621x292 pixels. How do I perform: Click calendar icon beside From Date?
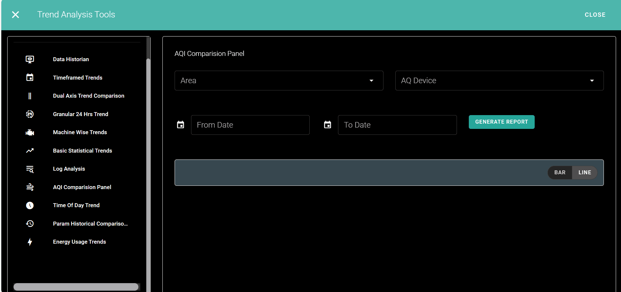(181, 125)
